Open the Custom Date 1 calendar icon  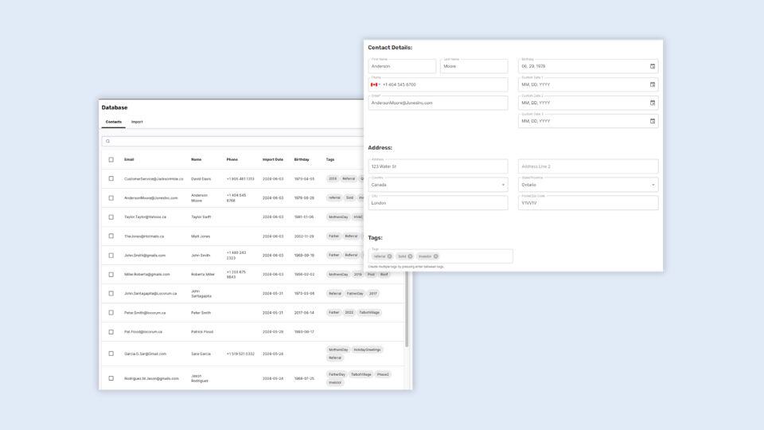click(x=653, y=84)
